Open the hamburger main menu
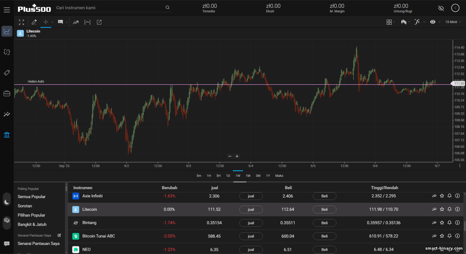Viewport: 466px width, 254px height. coord(7,10)
